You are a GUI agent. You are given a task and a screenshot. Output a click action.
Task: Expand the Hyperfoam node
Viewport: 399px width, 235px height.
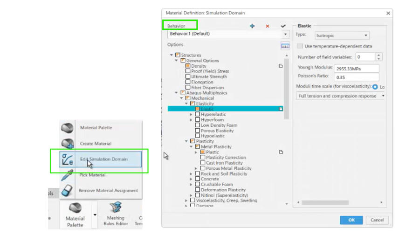[191, 120]
